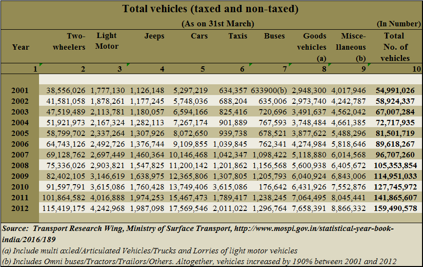Image resolution: width=423 pixels, height=267 pixels.
Task: Click the 'Two-wheelers' column header
Action: (x=76, y=41)
